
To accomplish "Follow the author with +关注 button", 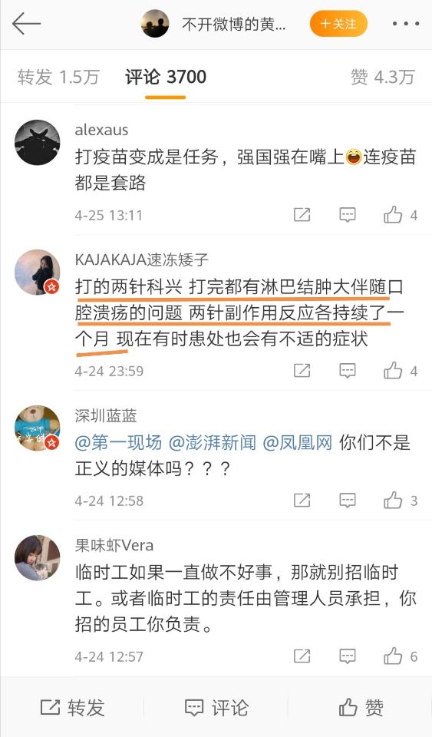I will point(338,24).
